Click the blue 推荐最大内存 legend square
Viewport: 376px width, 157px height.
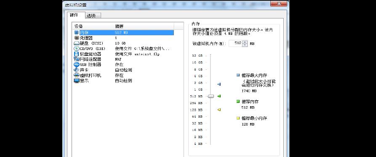click(x=238, y=75)
